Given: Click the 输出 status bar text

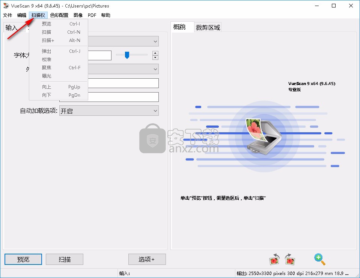Looking at the screenshot, I should (292, 274).
